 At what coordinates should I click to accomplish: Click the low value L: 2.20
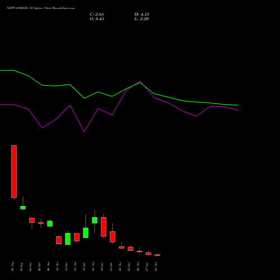pos(142,19)
